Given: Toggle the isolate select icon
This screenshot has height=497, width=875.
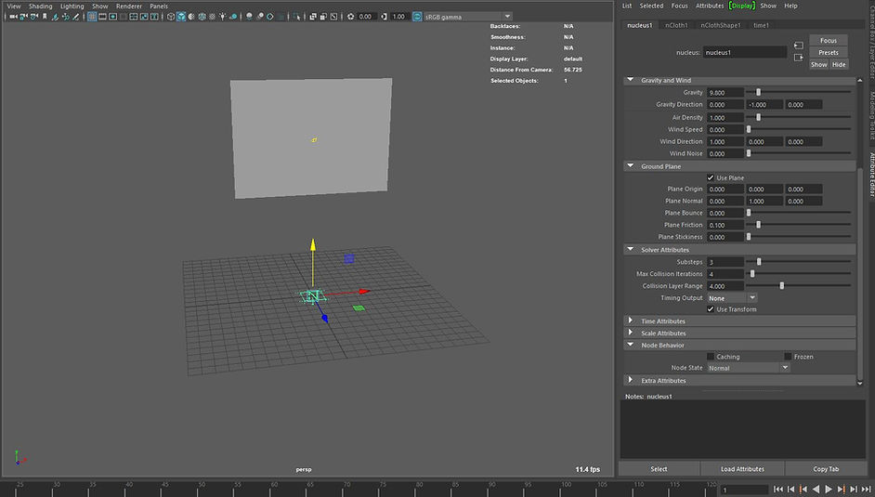Looking at the screenshot, I should [x=297, y=17].
